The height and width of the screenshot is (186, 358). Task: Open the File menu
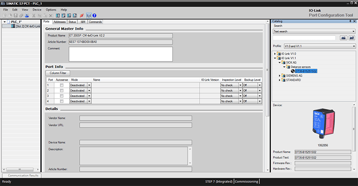coord(5,10)
